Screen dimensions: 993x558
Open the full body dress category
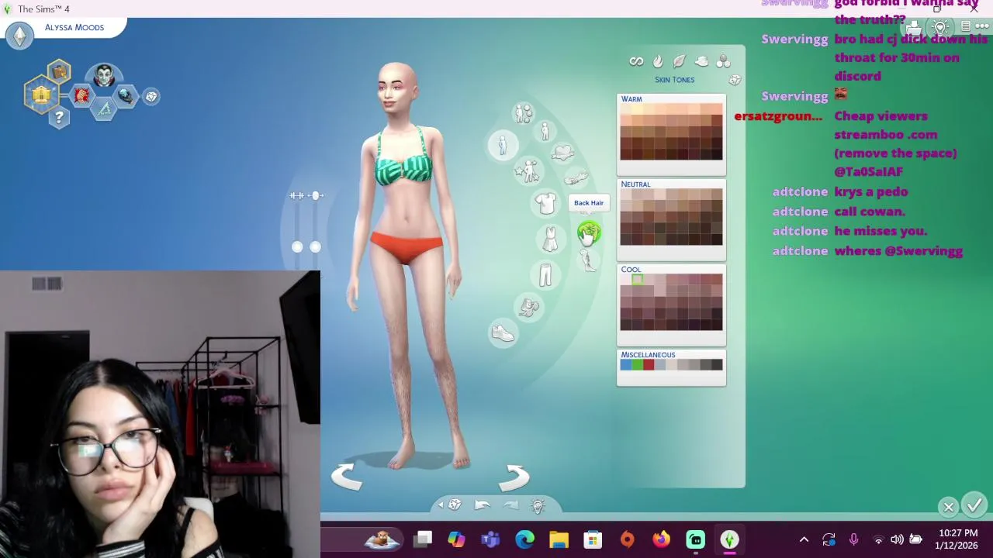pyautogui.click(x=549, y=239)
